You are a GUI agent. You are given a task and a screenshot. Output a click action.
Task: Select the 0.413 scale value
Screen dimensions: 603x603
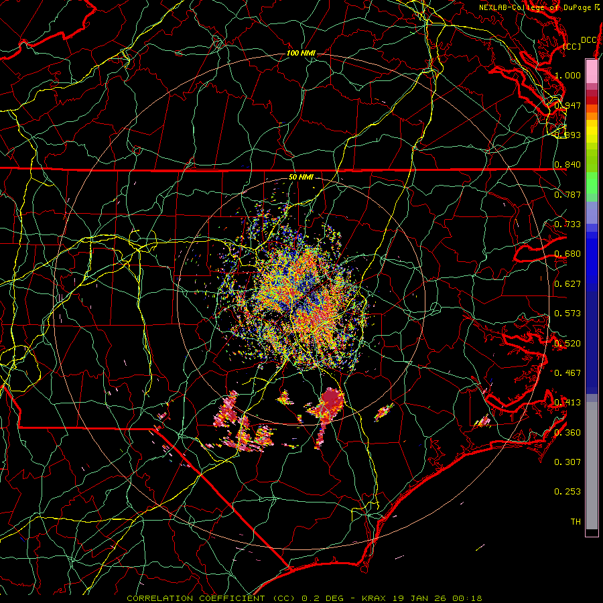coord(567,403)
